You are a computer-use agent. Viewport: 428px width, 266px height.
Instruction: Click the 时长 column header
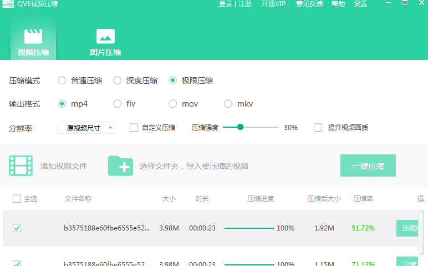tap(202, 198)
